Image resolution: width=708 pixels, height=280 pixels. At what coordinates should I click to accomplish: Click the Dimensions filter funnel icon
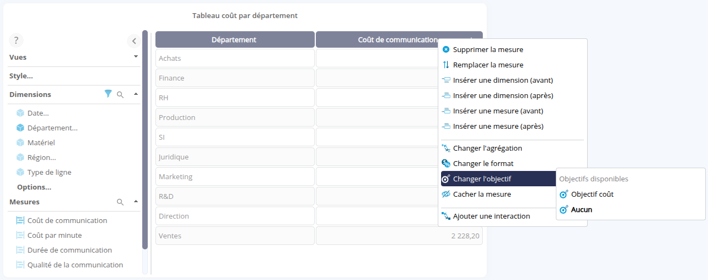(108, 94)
